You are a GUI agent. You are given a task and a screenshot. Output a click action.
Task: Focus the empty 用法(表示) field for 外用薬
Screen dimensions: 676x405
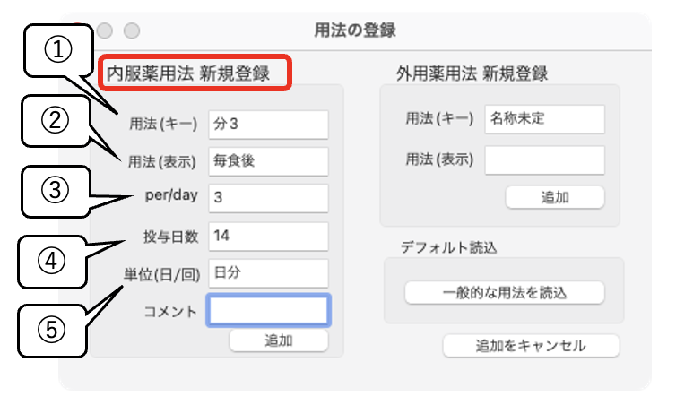pos(544,159)
